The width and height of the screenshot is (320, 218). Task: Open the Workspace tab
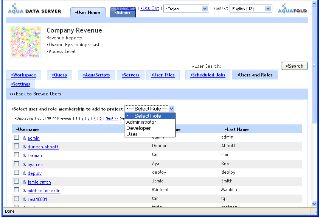click(24, 75)
